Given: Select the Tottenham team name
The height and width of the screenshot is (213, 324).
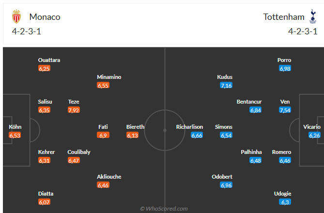Looking at the screenshot, I should point(284,17).
